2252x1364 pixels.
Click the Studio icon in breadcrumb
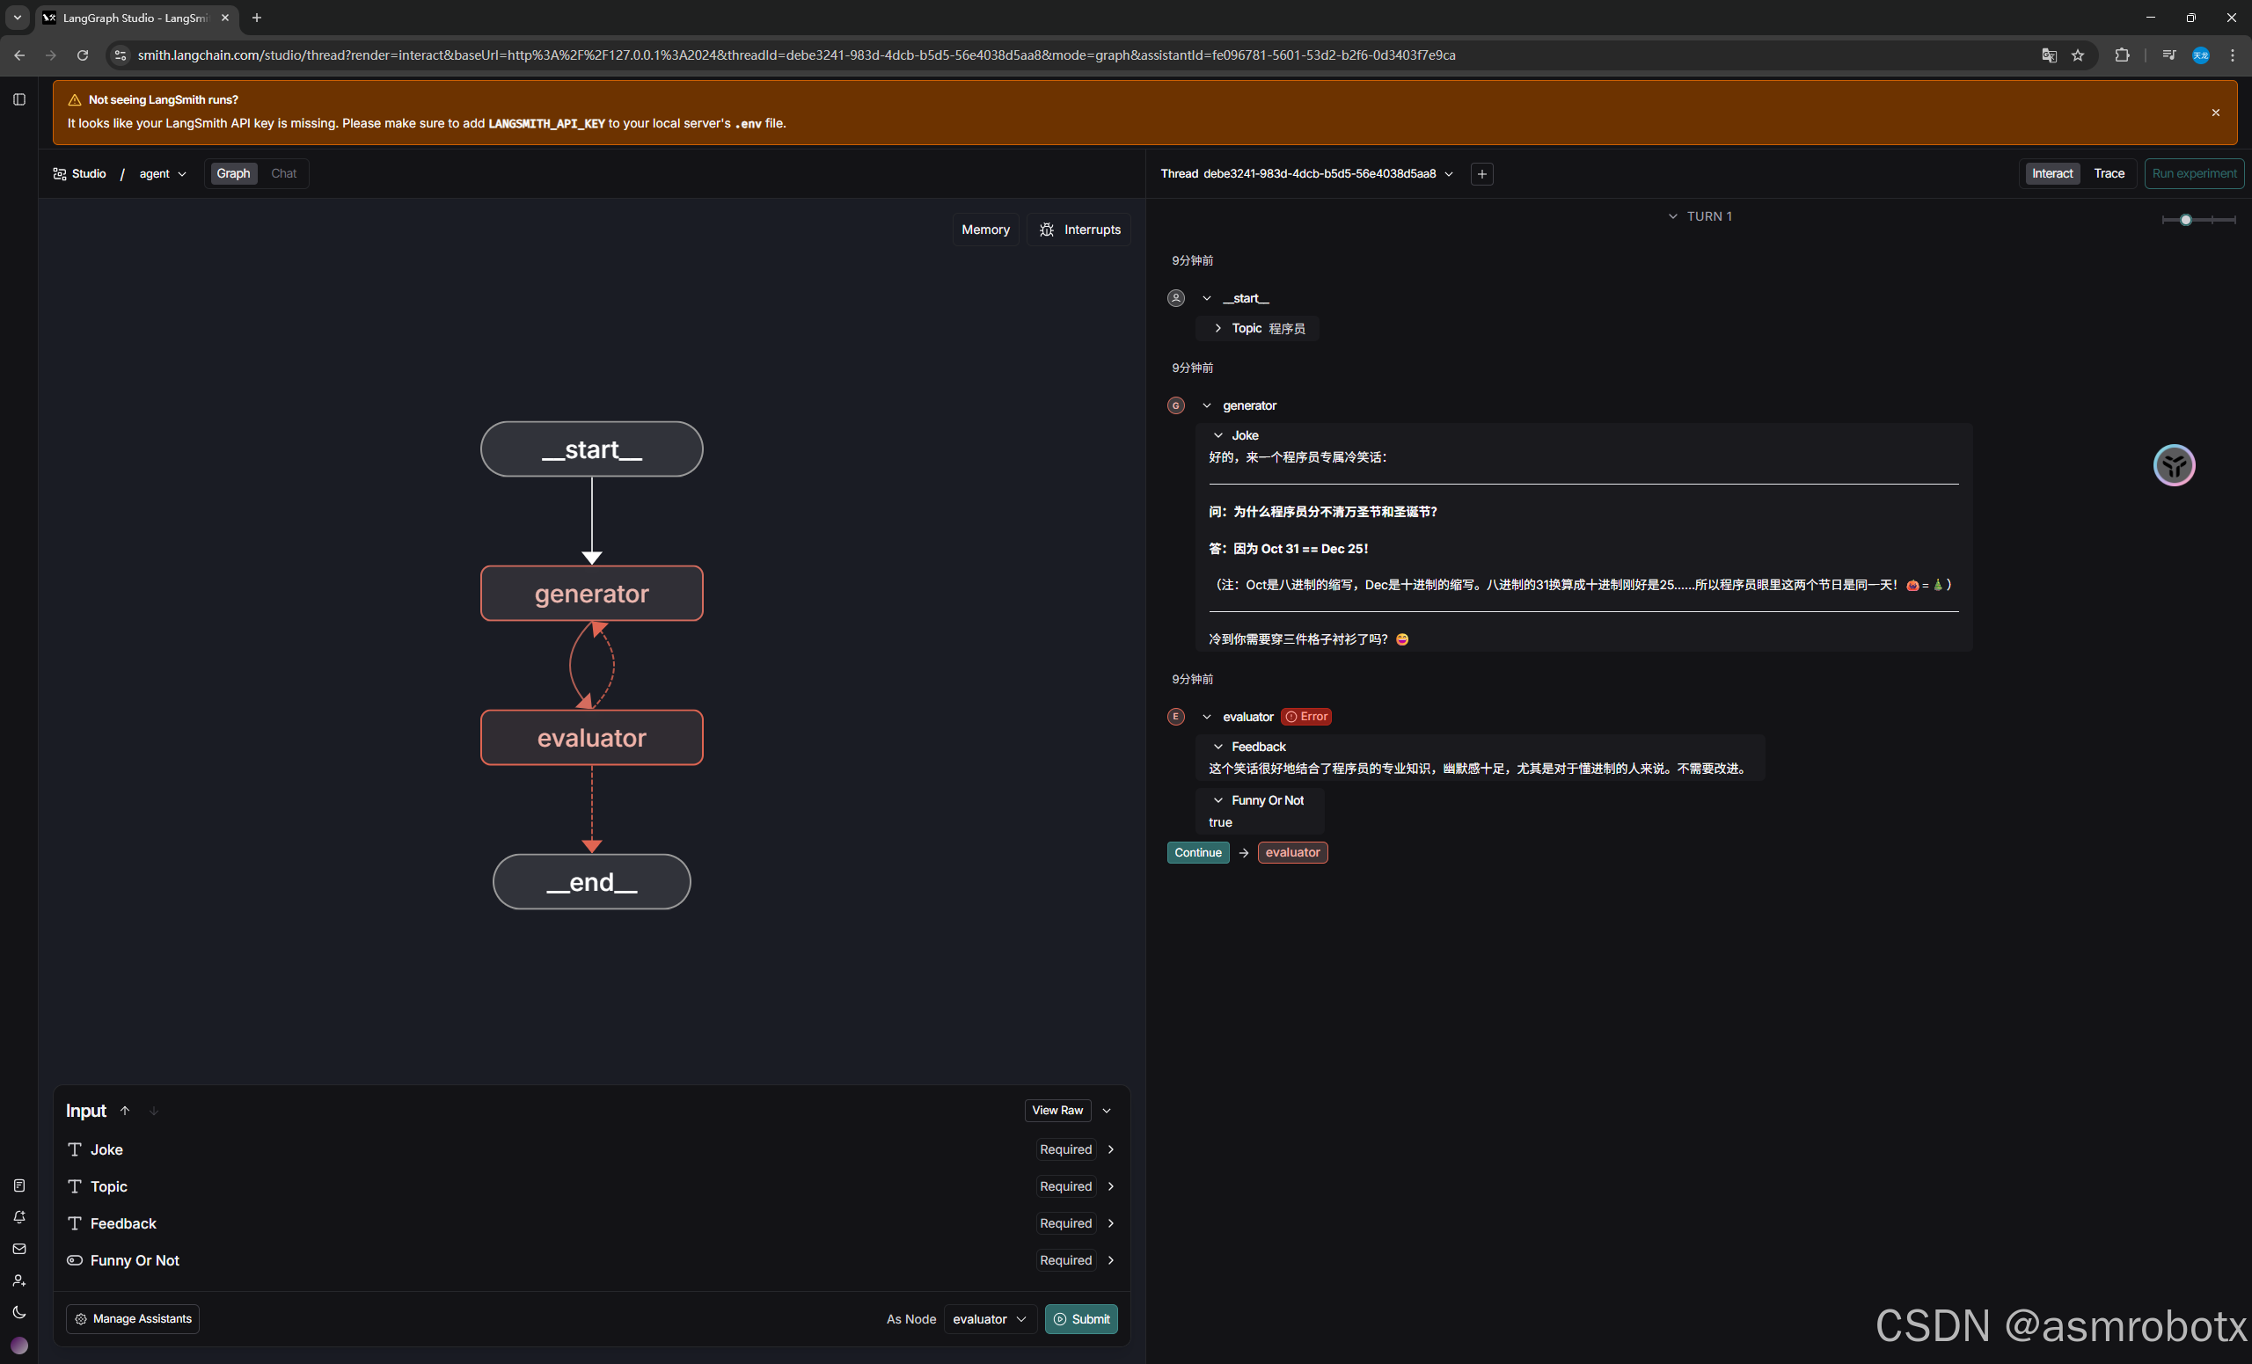(x=60, y=173)
